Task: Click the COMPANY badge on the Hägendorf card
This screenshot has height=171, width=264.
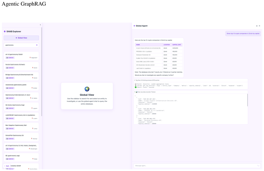Action: tap(10, 58)
